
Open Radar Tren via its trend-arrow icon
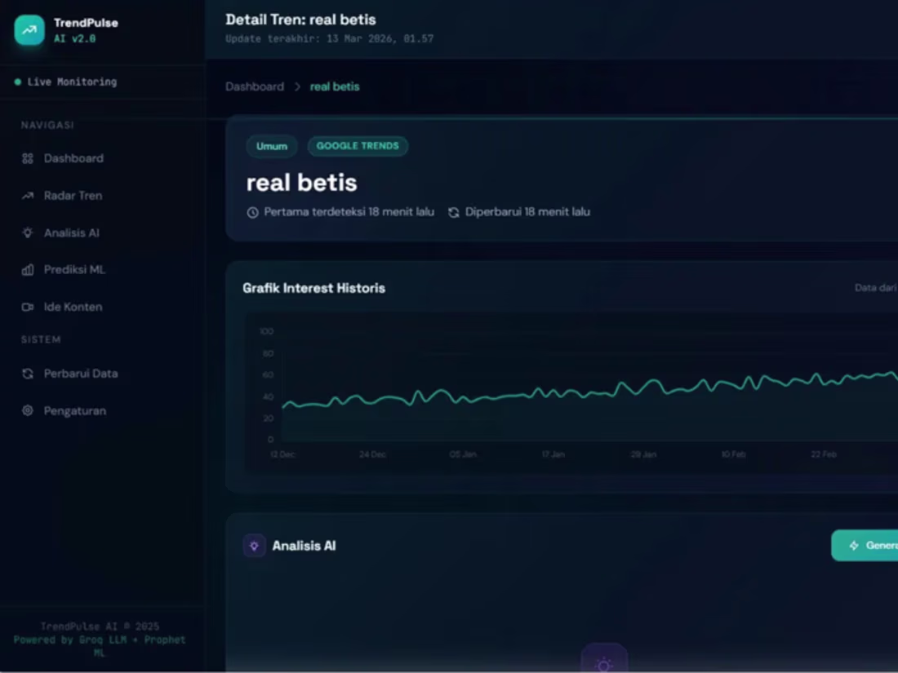(29, 195)
